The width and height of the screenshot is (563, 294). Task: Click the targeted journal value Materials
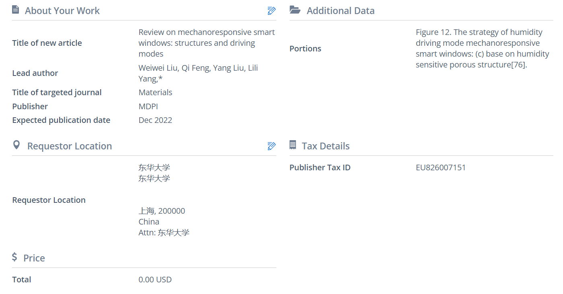click(x=155, y=92)
